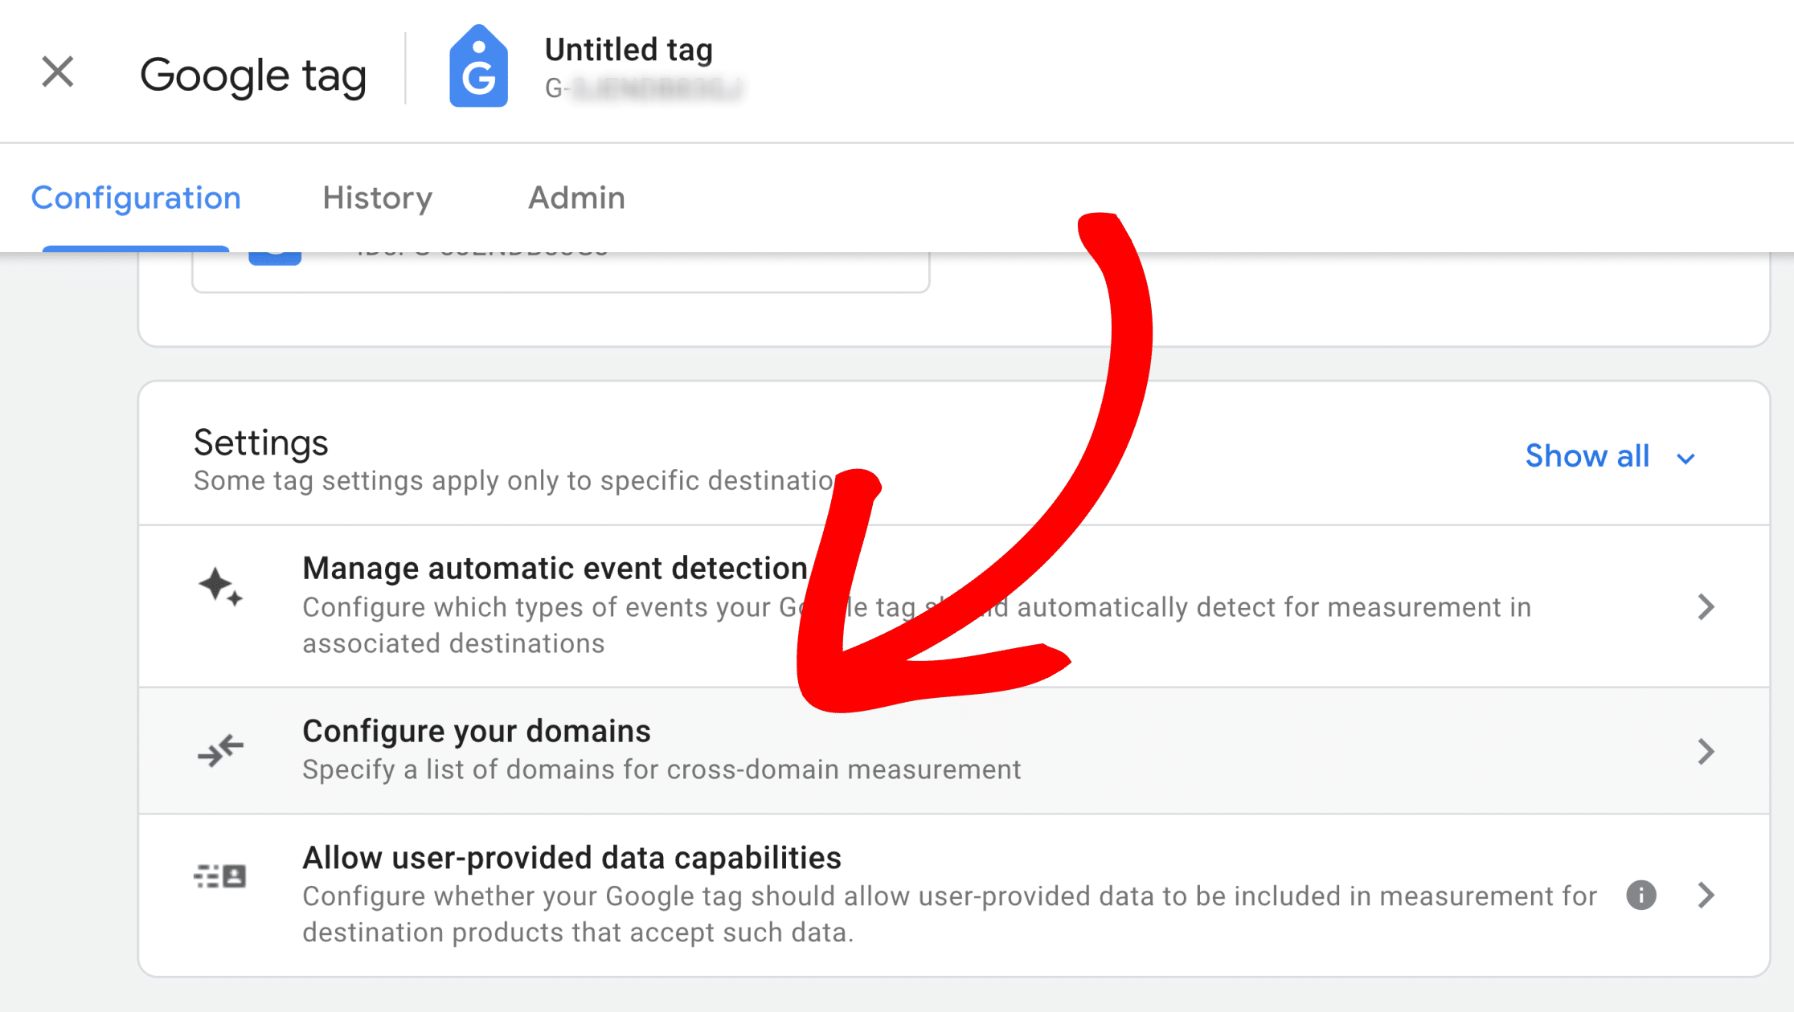Image resolution: width=1794 pixels, height=1012 pixels.
Task: Click the Show all dropdown chevron
Action: click(x=1685, y=459)
